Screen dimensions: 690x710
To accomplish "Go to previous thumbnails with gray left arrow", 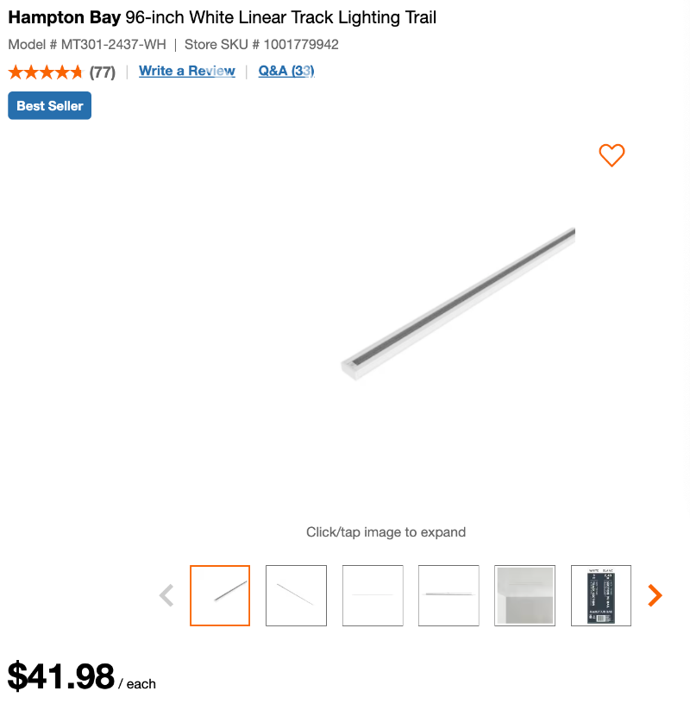I will pyautogui.click(x=166, y=595).
